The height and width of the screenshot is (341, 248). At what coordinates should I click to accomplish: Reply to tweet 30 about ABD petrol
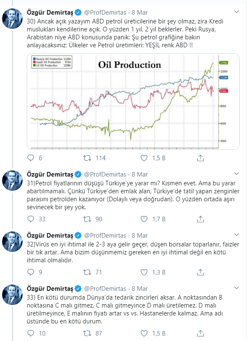click(x=31, y=158)
